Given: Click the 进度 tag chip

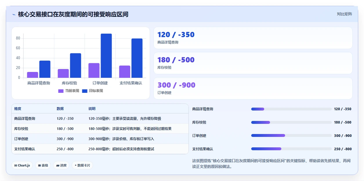Looking at the screenshot, I should pos(61,165).
